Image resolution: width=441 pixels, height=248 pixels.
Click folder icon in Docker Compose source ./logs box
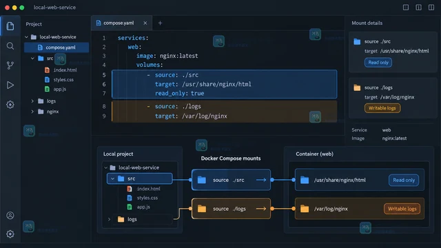pyautogui.click(x=202, y=209)
